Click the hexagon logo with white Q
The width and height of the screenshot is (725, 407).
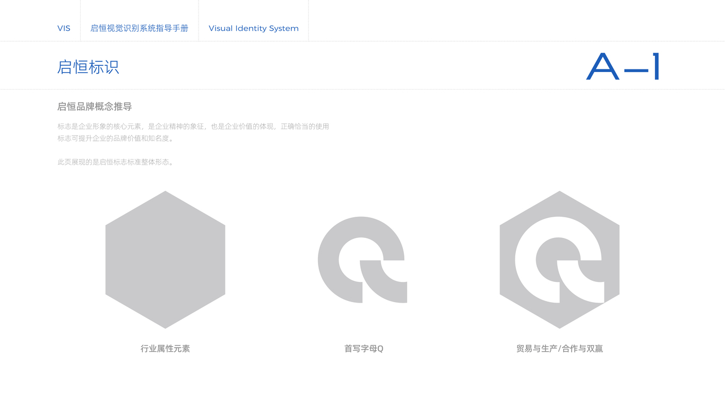(559, 260)
